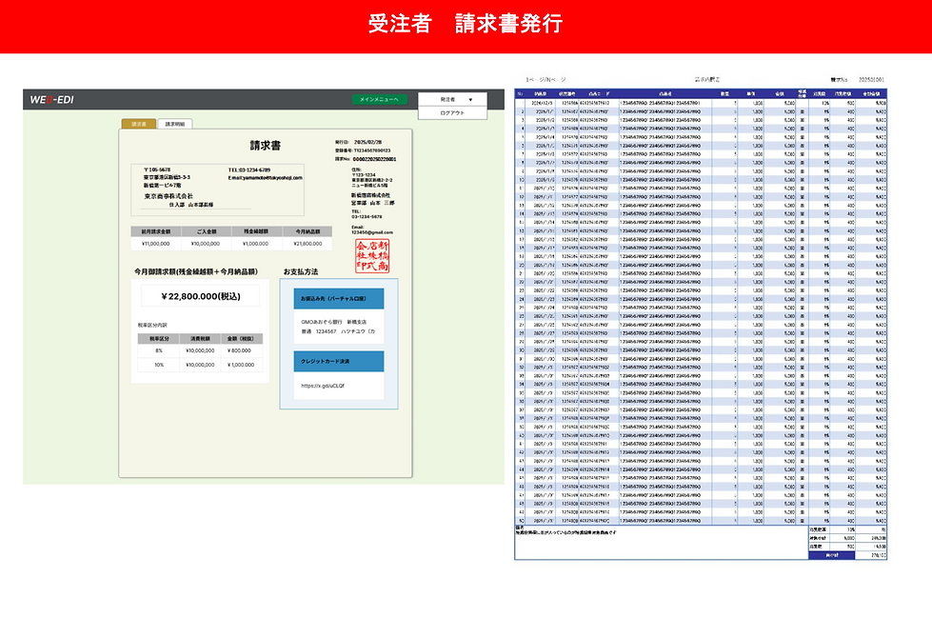The height and width of the screenshot is (638, 932).
Task: Click the 備考 notes area in the detail sheet
Action: pos(661,542)
